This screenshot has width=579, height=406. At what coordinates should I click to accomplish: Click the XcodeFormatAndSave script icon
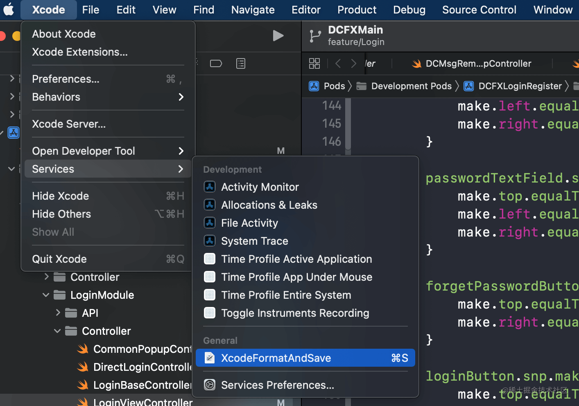(210, 358)
